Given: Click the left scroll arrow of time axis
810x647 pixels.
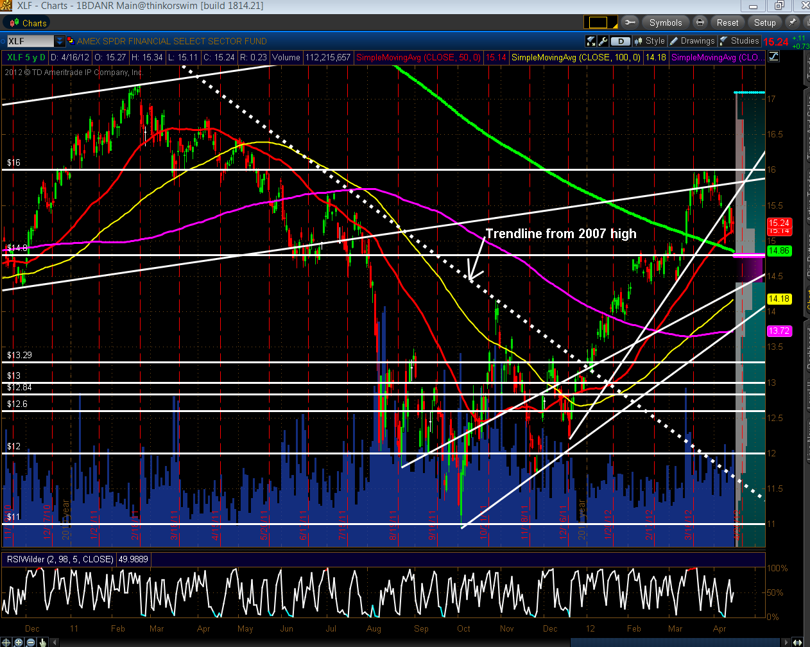Looking at the screenshot, I should (x=54, y=642).
